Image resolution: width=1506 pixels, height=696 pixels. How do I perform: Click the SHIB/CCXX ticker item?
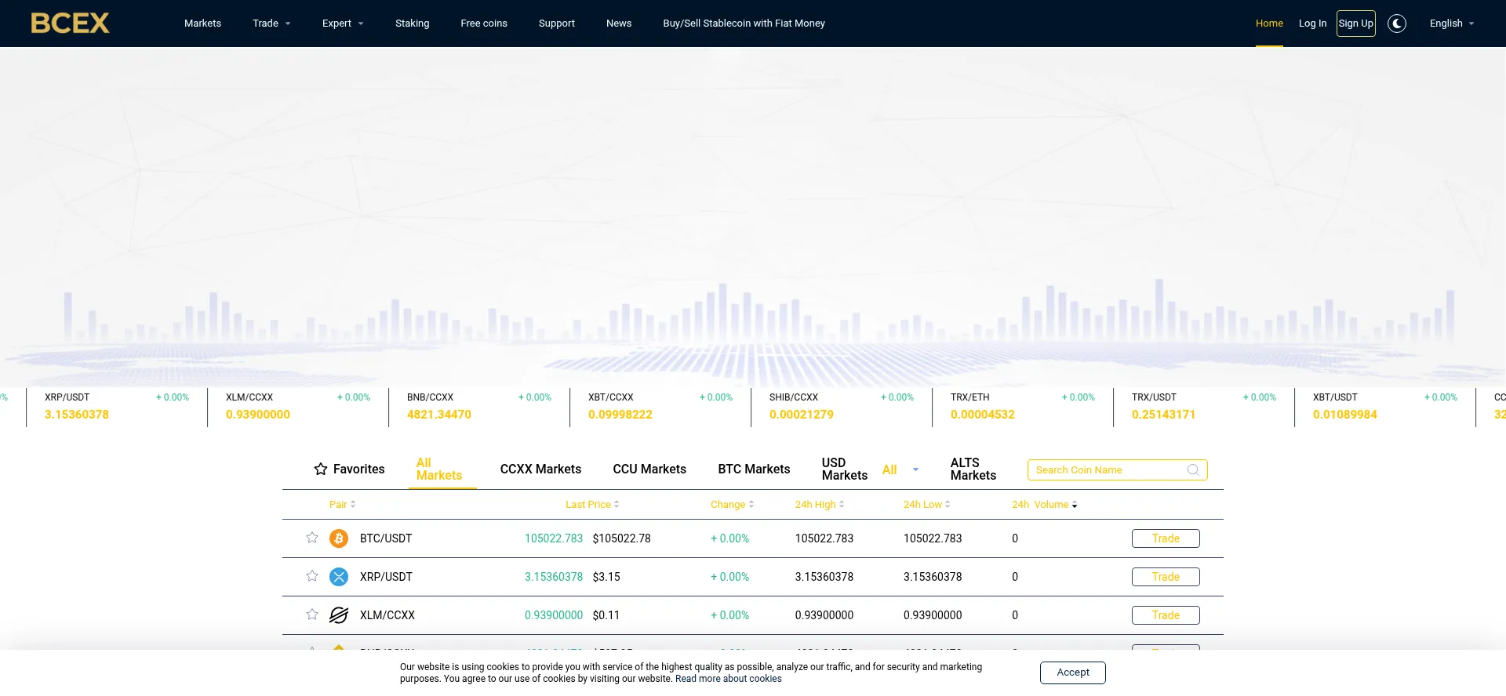pyautogui.click(x=842, y=406)
